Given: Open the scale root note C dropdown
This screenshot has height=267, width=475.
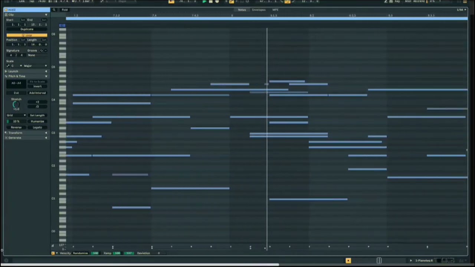Looking at the screenshot, I should click(x=16, y=66).
